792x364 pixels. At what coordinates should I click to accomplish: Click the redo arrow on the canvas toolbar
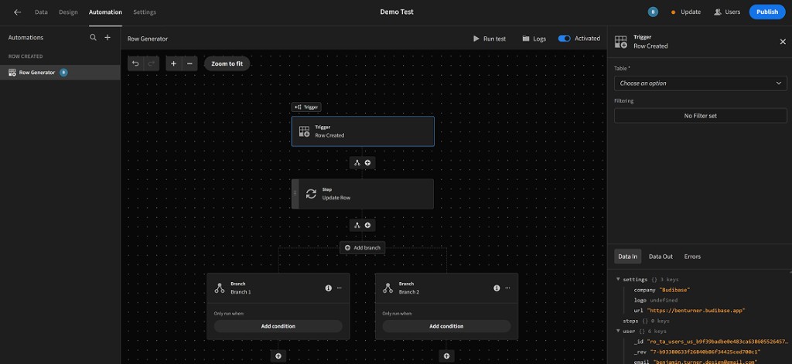(x=152, y=63)
